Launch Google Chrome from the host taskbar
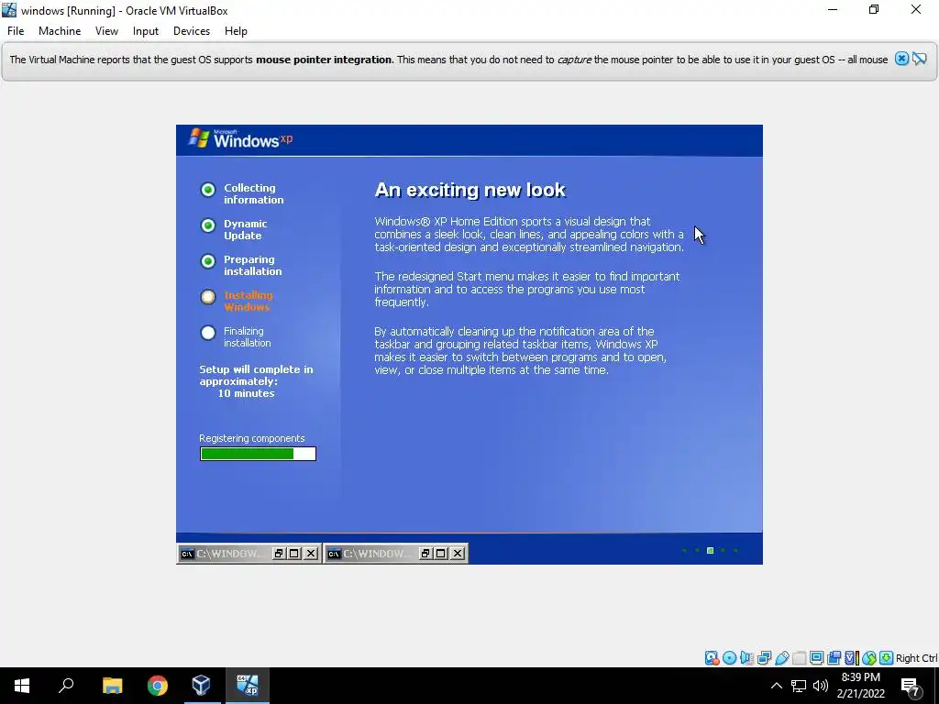Image resolution: width=939 pixels, height=704 pixels. (158, 686)
